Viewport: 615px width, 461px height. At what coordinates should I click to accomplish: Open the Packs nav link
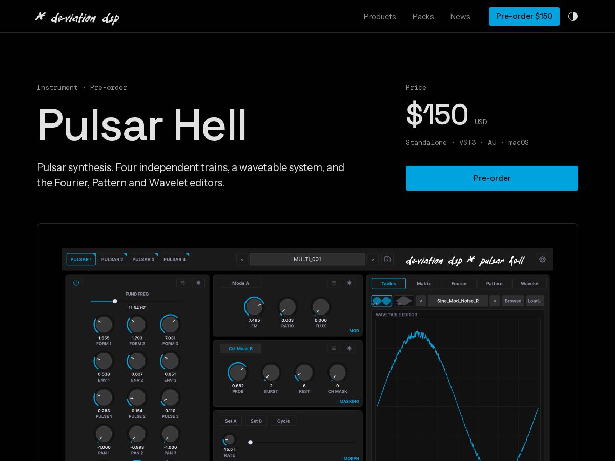pyautogui.click(x=423, y=16)
